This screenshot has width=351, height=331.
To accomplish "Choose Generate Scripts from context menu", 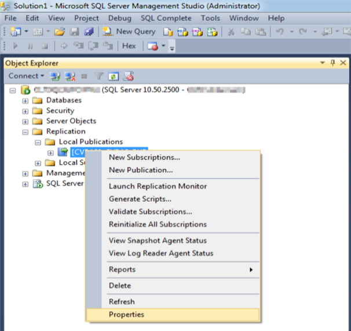I will click(x=173, y=199).
